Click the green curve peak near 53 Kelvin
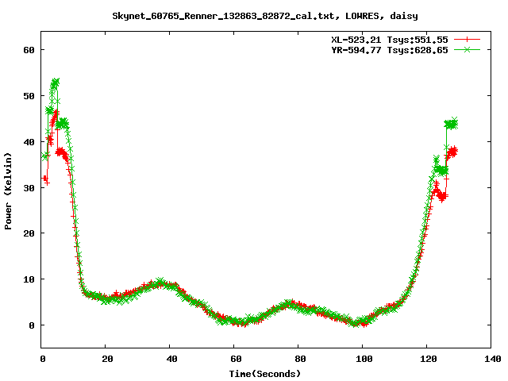 (55, 83)
